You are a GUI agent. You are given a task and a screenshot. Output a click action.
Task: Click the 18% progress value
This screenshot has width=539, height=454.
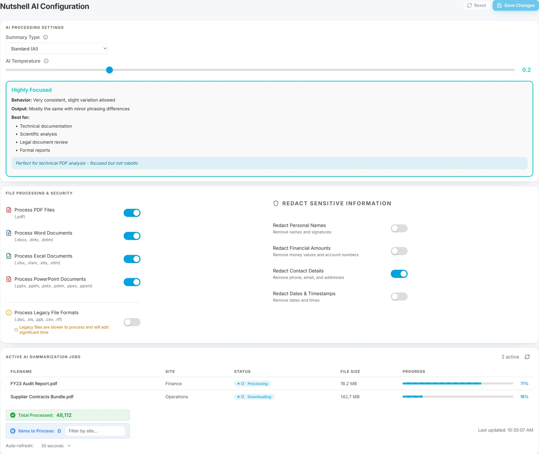click(524, 397)
